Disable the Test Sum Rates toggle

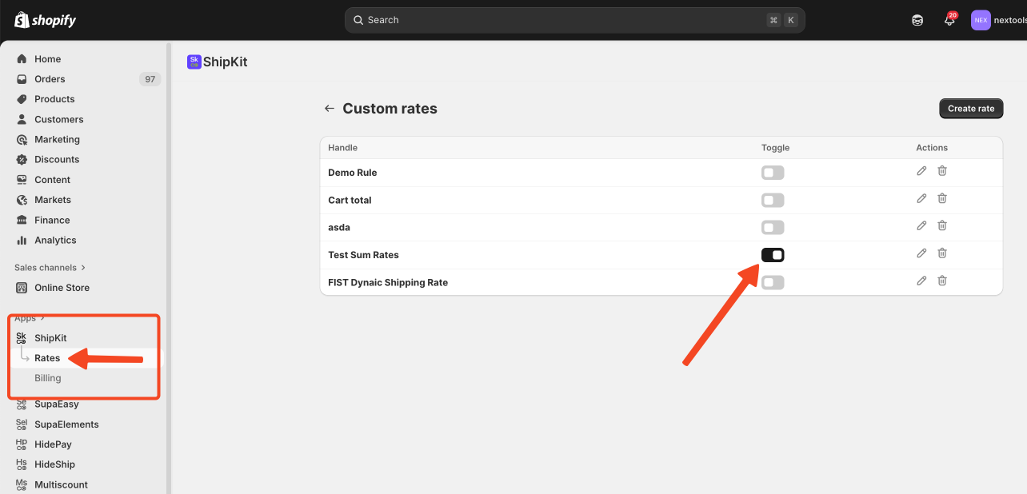click(x=773, y=255)
